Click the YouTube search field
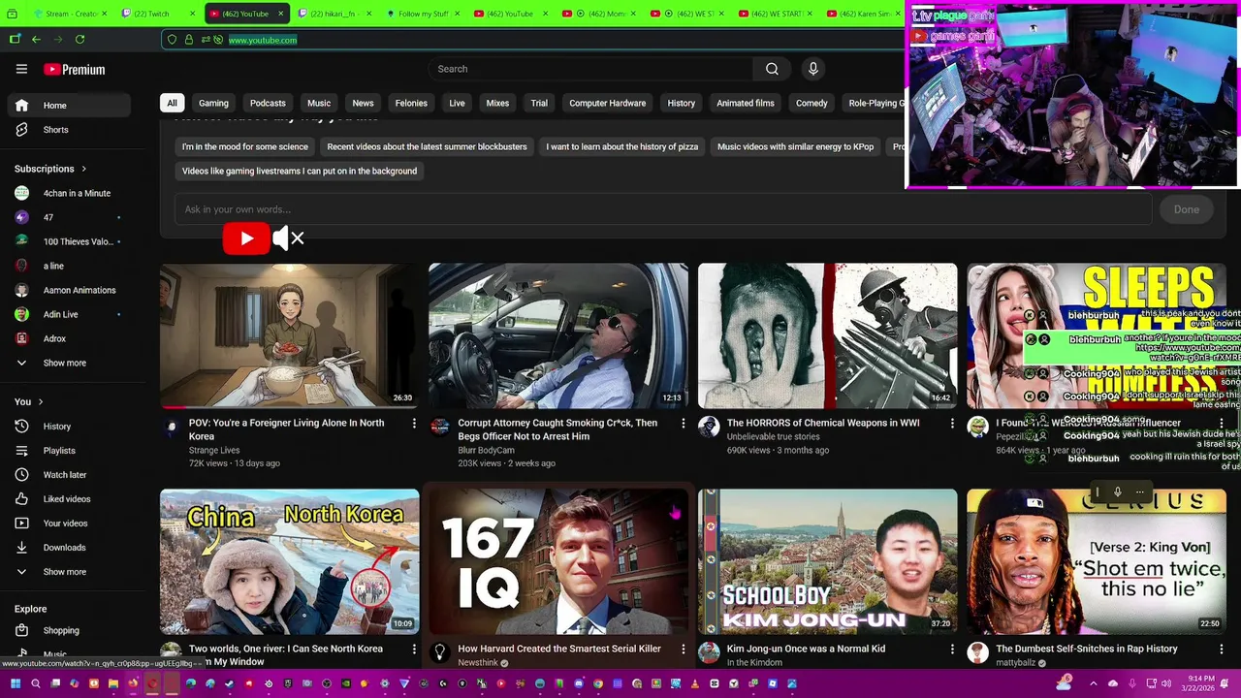The width and height of the screenshot is (1241, 698). pyautogui.click(x=591, y=69)
